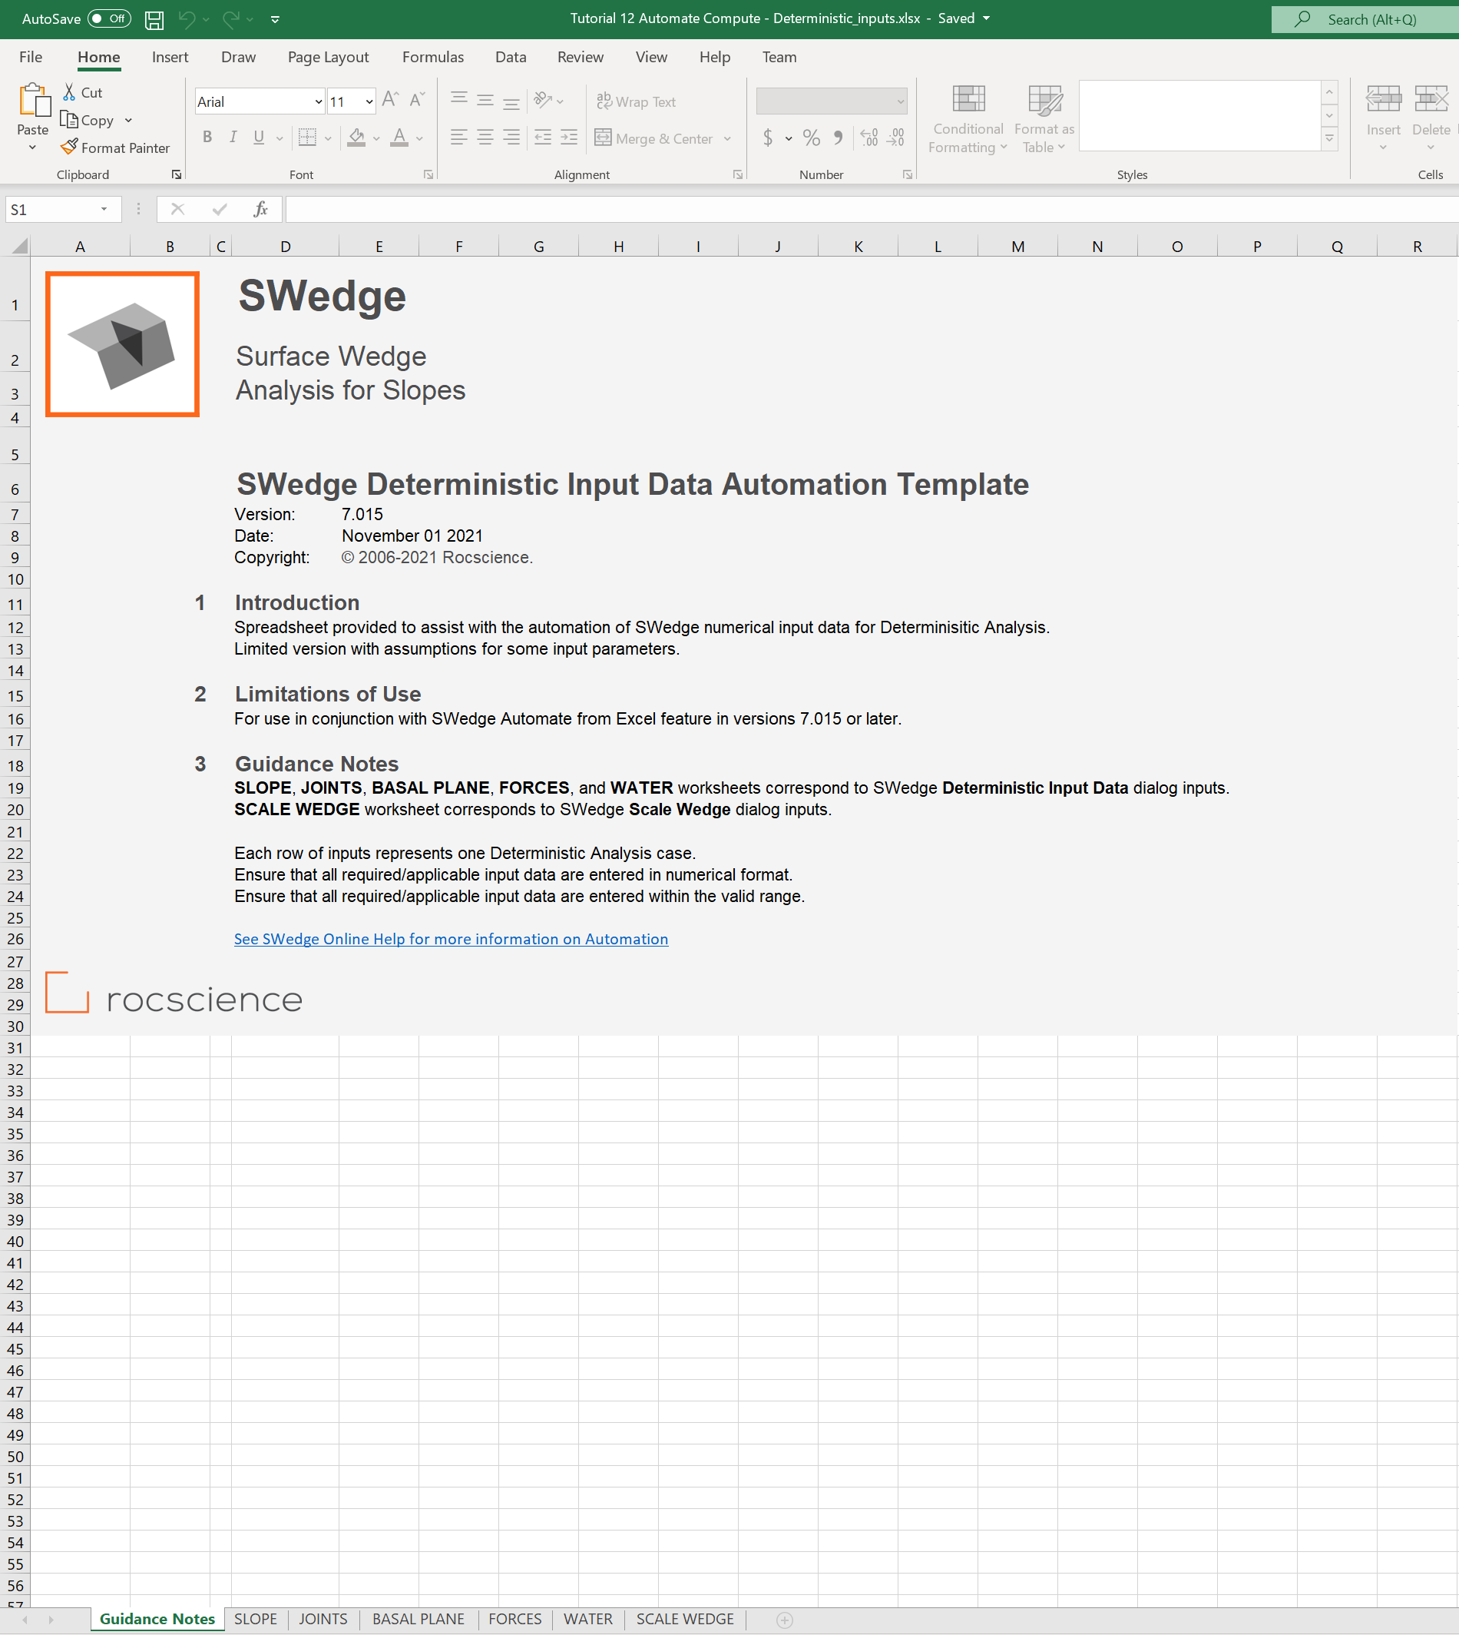Viewport: 1459px width, 1635px height.
Task: Apply Borders icon in Font group
Action: [307, 138]
